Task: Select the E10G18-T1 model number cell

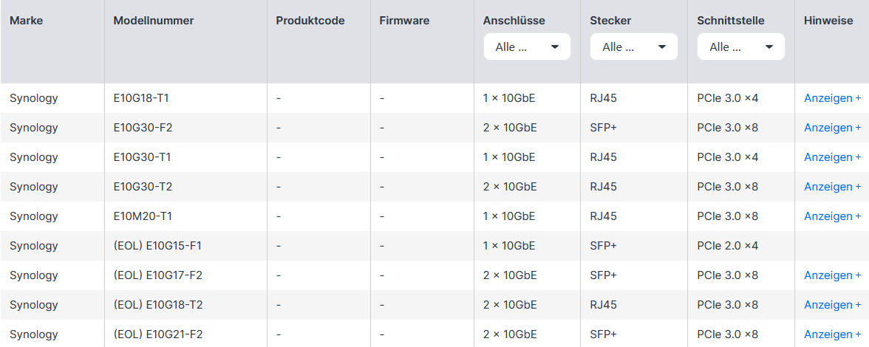Action: pyautogui.click(x=141, y=98)
